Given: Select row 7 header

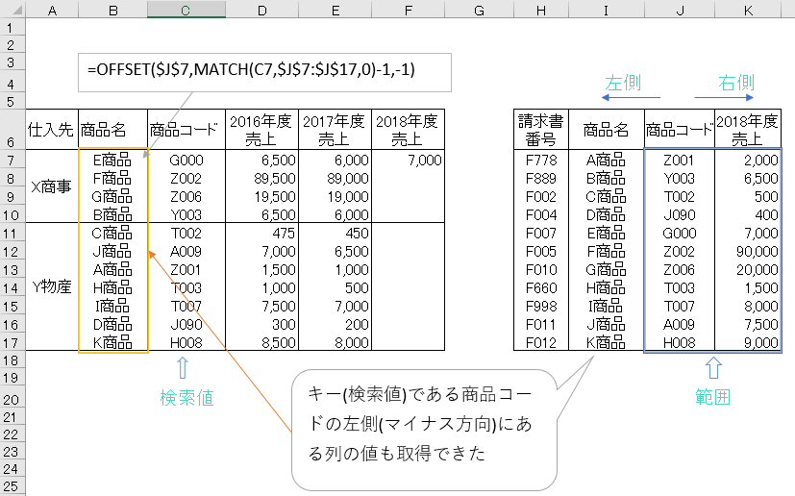Looking at the screenshot, I should [12, 161].
